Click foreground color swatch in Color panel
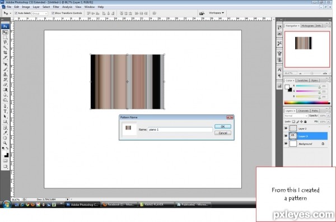 287,87
